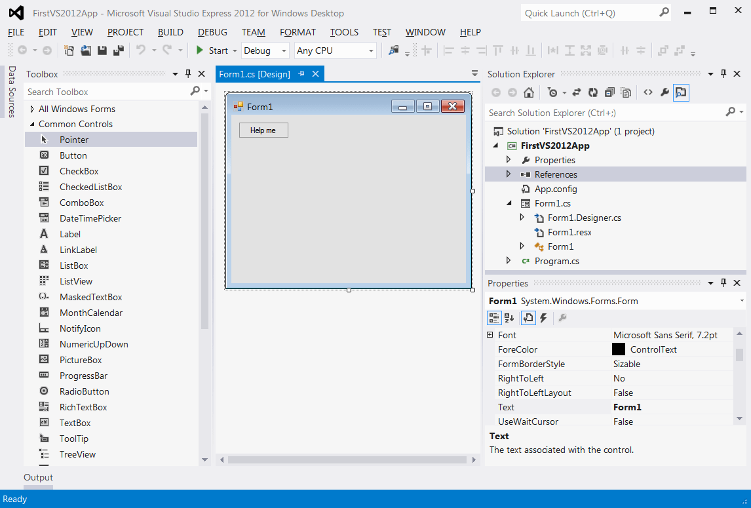Click the Collapse All icon in Solution Explorer

tap(609, 92)
